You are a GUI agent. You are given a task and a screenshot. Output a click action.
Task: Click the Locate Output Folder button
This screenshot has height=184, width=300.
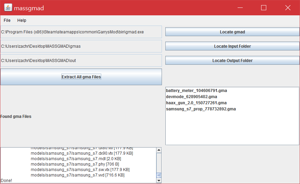[232, 61]
